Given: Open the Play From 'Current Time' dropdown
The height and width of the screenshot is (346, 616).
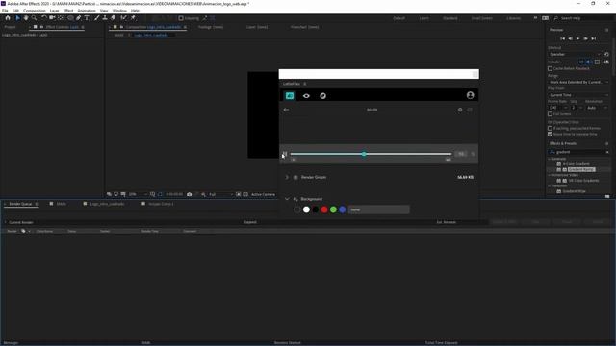Looking at the screenshot, I should 578,95.
